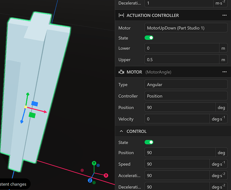Click the Y axis circle in the orientation widget
The image size is (231, 190).
point(94,163)
